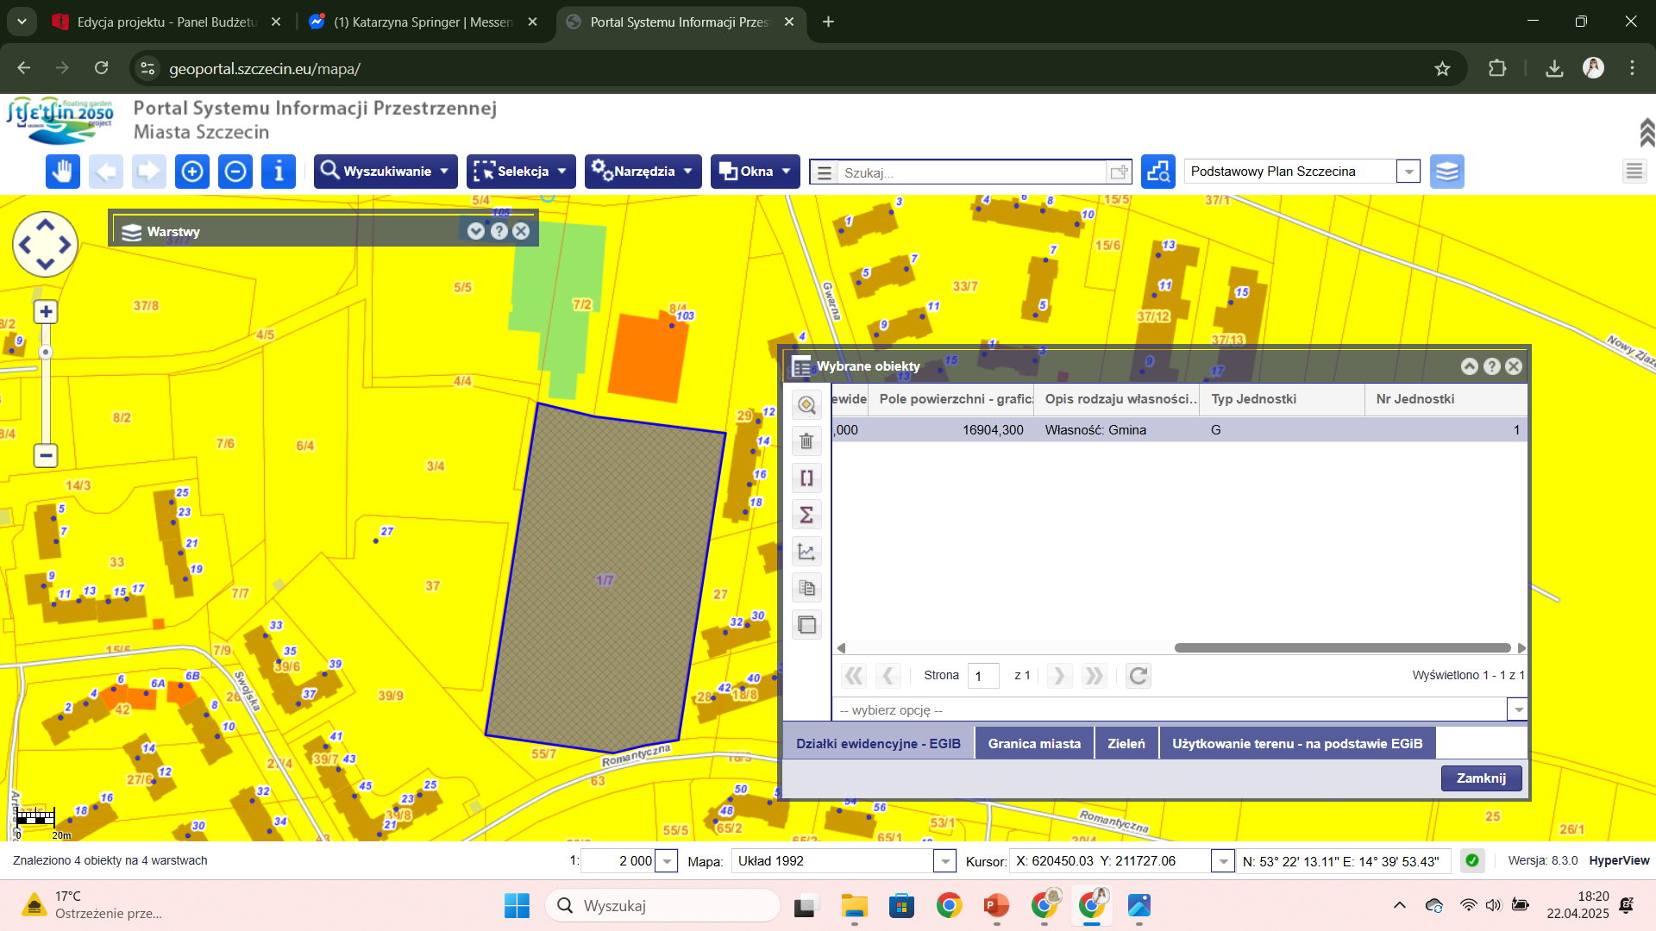Open the 'wybierz opcję' dropdown
1656x931 pixels.
coord(1517,710)
